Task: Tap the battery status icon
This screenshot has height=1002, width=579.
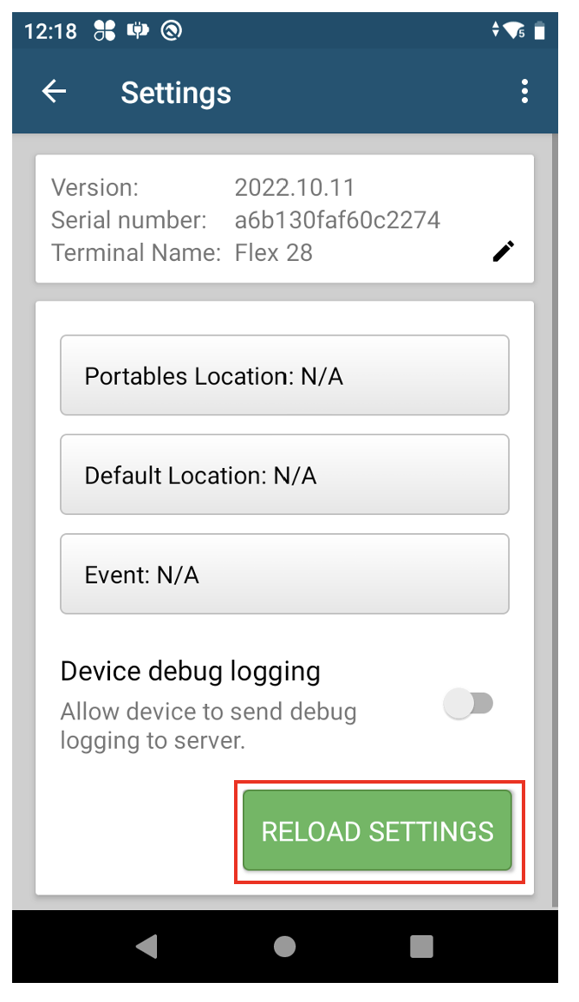Action: pyautogui.click(x=539, y=30)
